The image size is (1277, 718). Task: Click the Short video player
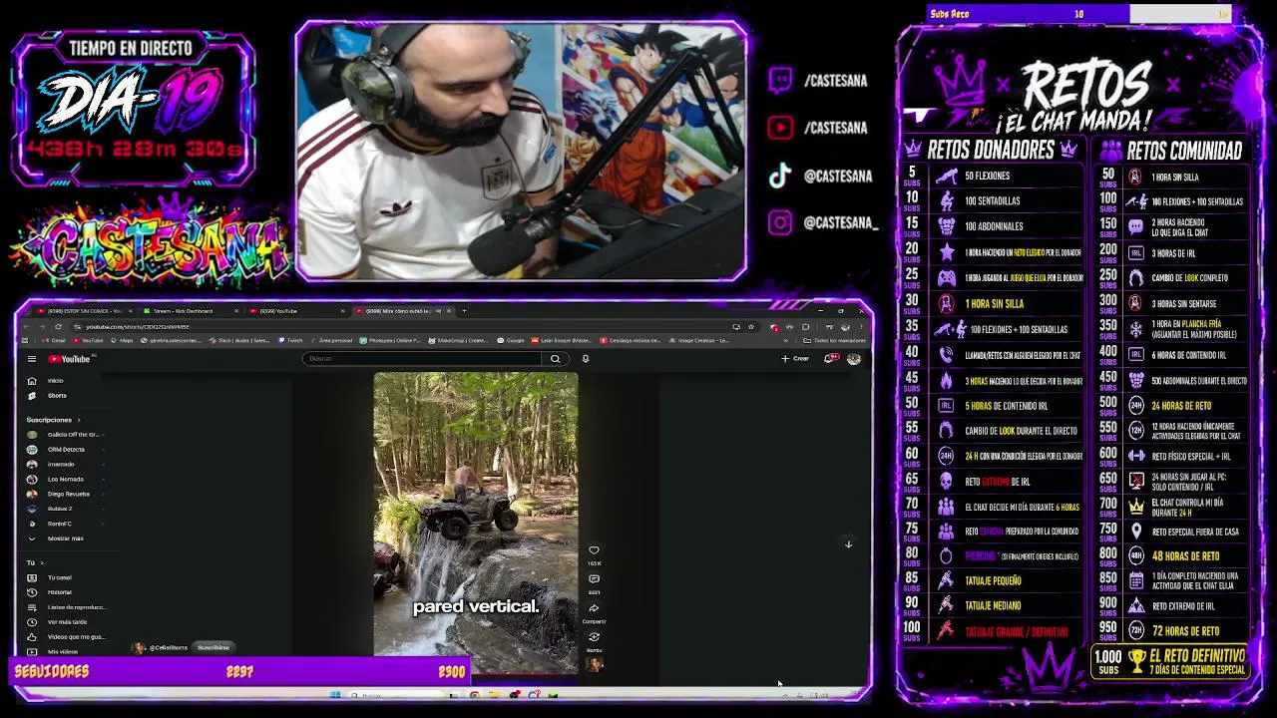[x=476, y=524]
